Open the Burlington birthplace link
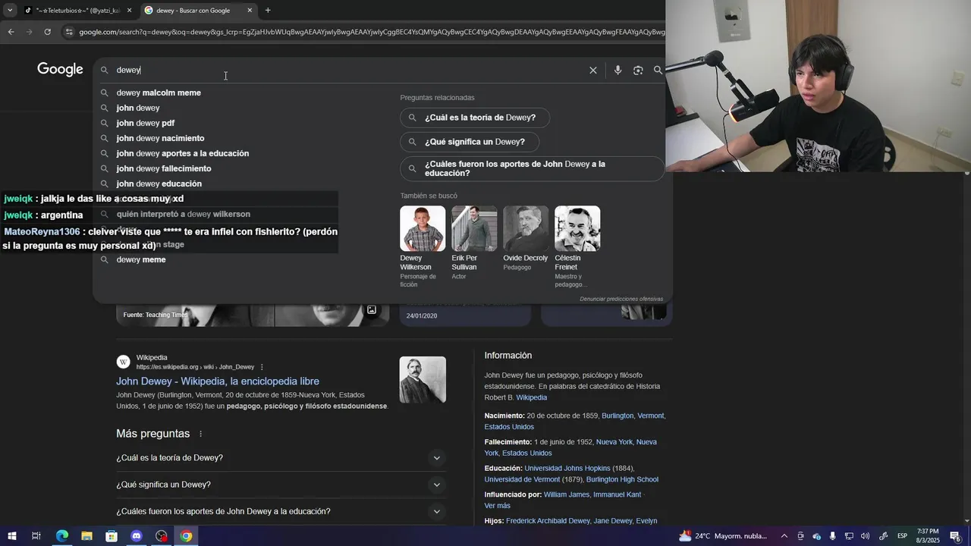The image size is (971, 546). click(x=617, y=416)
